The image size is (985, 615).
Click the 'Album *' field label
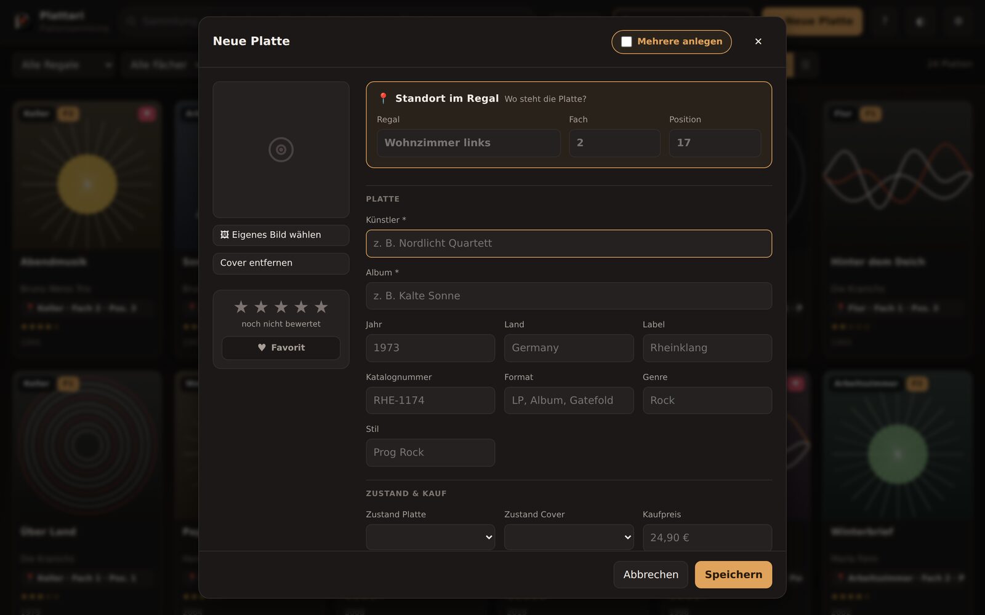pos(382,272)
